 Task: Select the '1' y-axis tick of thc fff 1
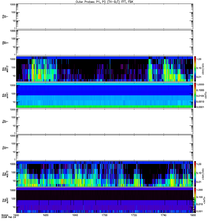coord(15,133)
